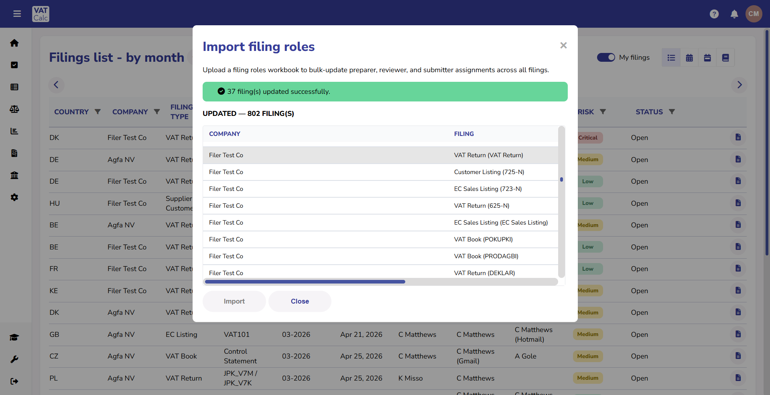Switch to the list view icon
Image resolution: width=770 pixels, height=395 pixels.
pyautogui.click(x=671, y=58)
